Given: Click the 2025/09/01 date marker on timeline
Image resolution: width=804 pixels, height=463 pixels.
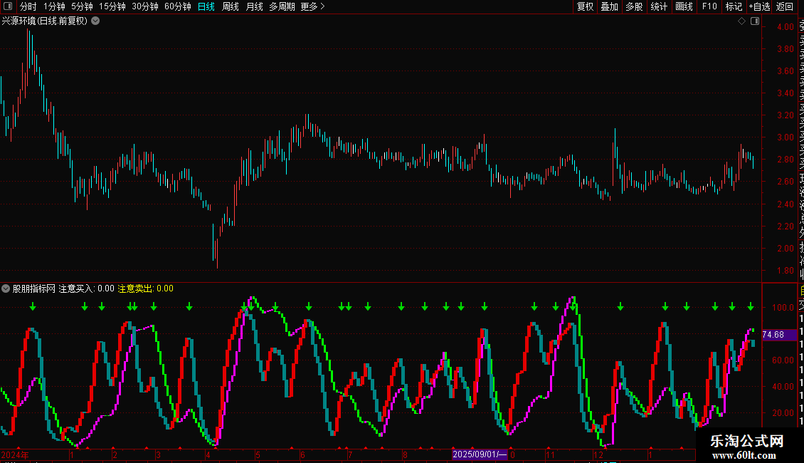Looking at the screenshot, I should (x=479, y=454).
